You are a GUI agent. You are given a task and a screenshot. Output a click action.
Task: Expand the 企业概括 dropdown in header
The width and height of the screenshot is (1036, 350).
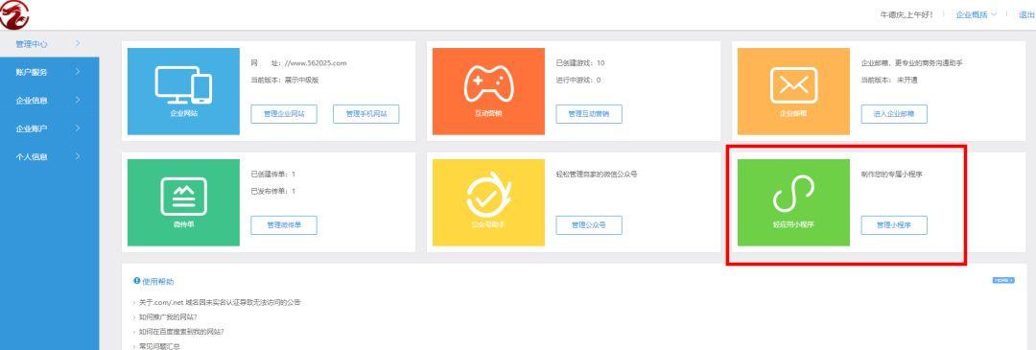[976, 14]
